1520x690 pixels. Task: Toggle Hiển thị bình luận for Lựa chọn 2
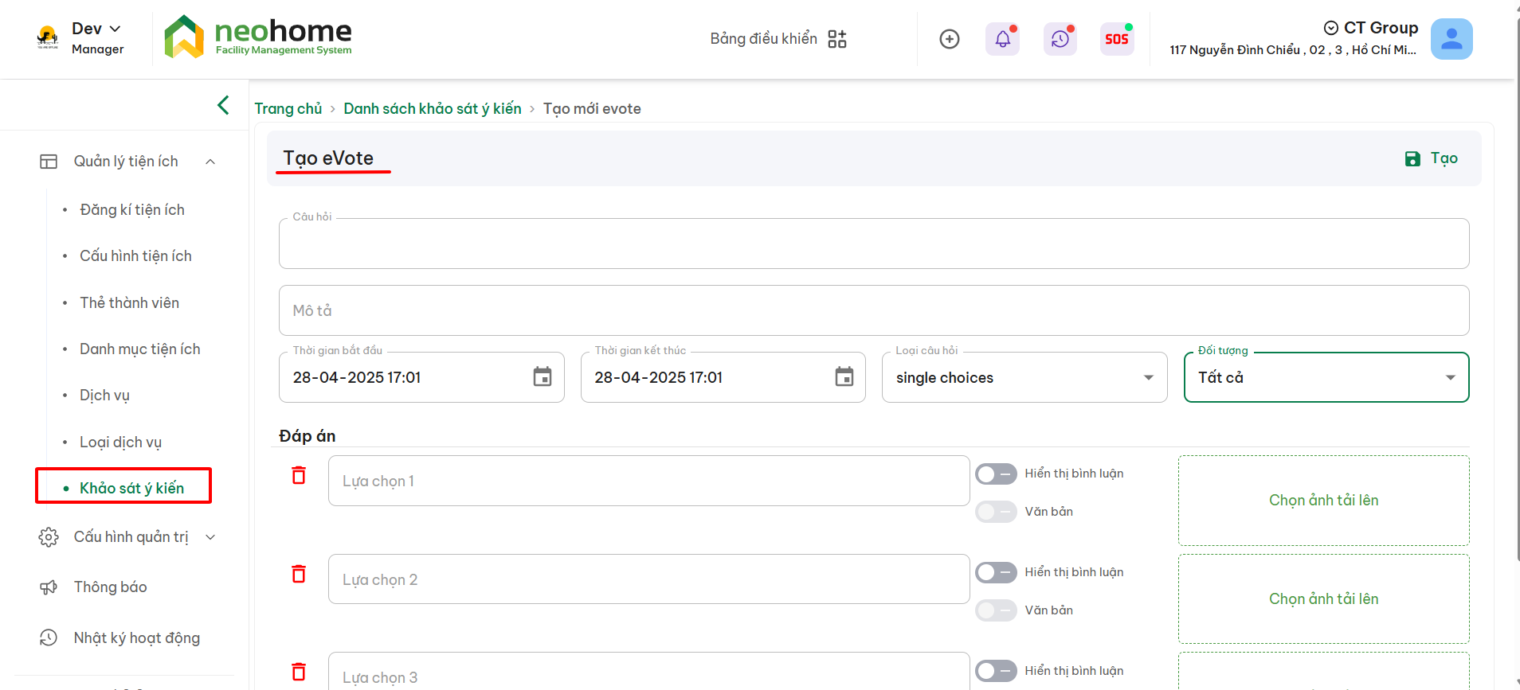point(996,572)
